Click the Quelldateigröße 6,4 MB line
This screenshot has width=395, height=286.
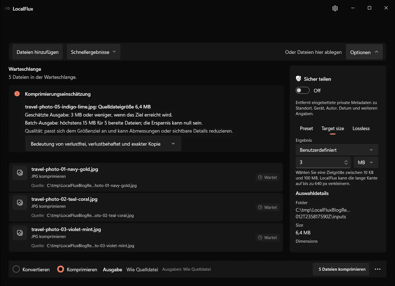point(88,107)
